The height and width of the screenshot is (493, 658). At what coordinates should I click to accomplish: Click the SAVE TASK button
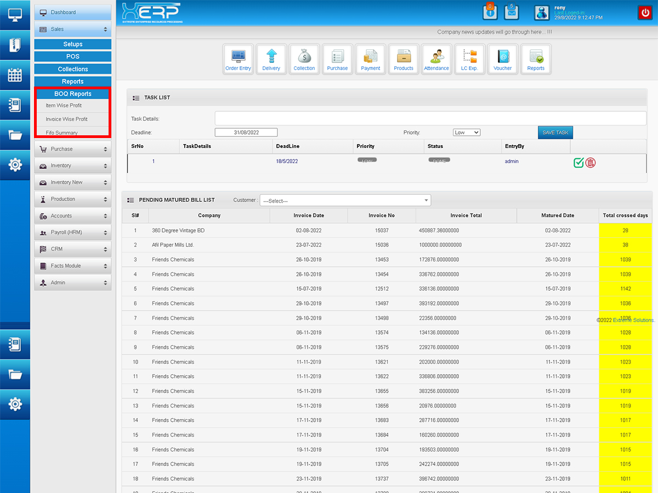555,133
